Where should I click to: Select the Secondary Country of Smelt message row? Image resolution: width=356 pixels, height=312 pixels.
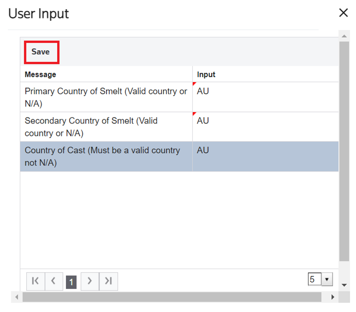(106, 126)
